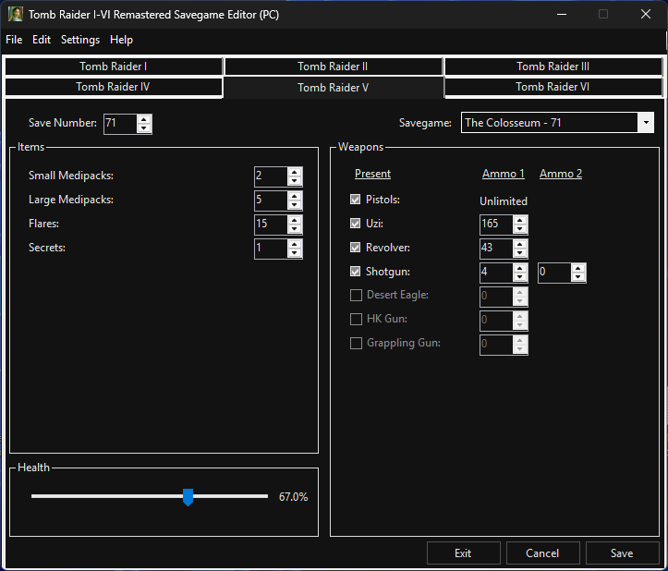Screen dimensions: 668x571
Task: Decrease Small Medipacks count
Action: coord(295,181)
